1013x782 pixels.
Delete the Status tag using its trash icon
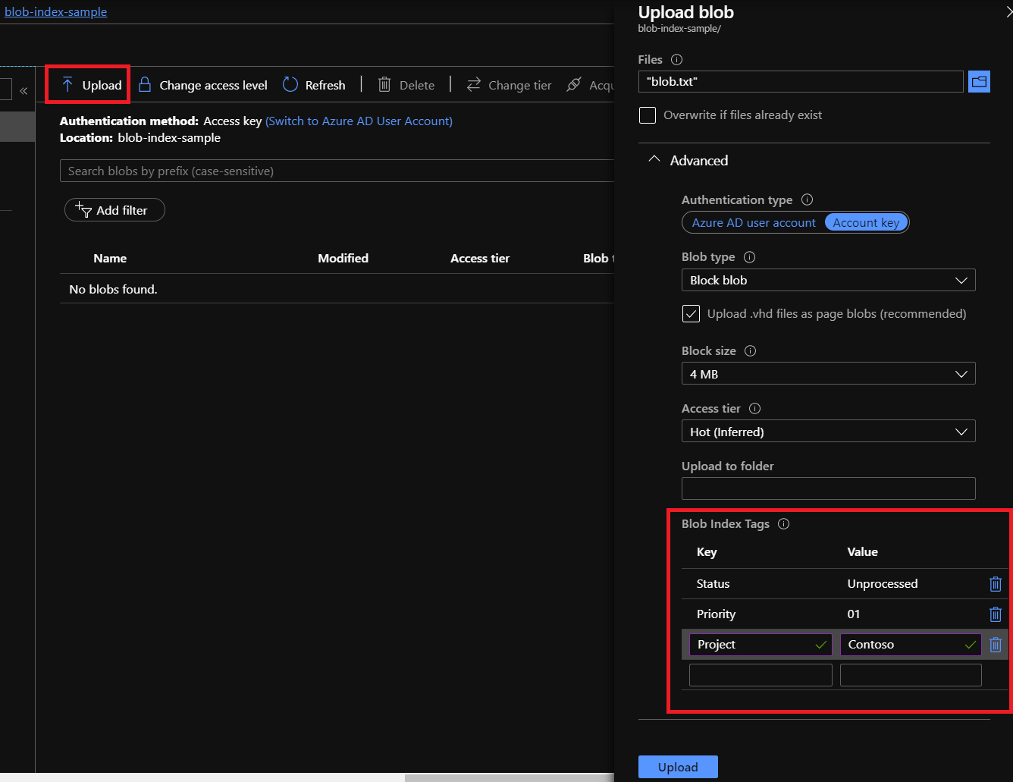pos(996,584)
